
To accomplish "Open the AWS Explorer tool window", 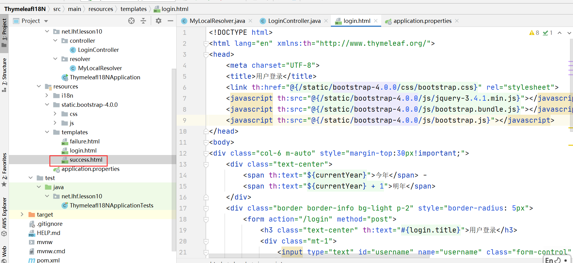I will pos(4,217).
